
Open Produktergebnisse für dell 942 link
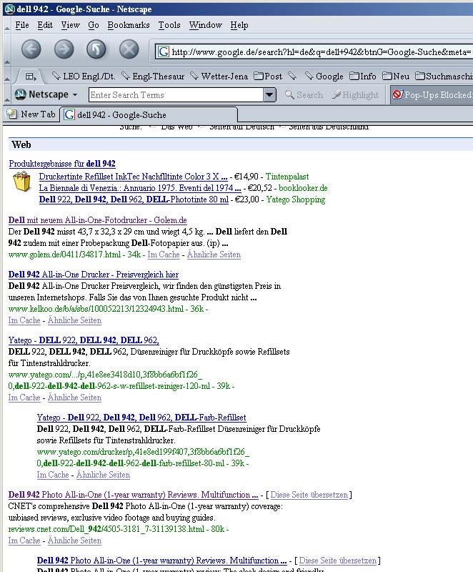pyautogui.click(x=62, y=164)
